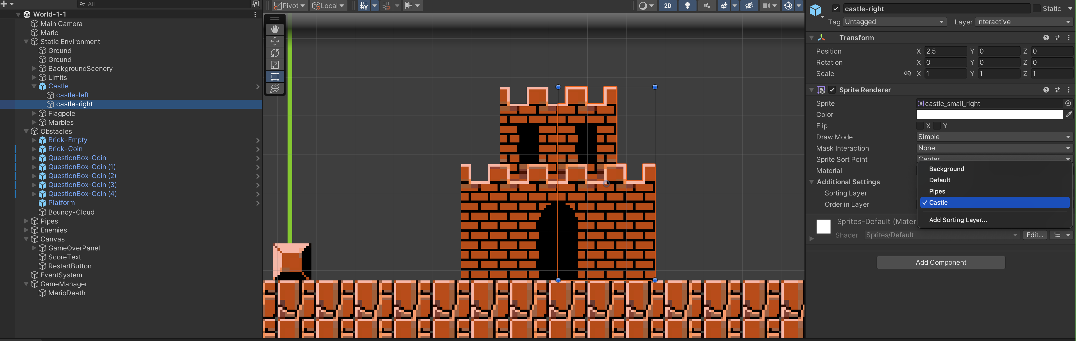Image resolution: width=1076 pixels, height=341 pixels.
Task: Collapse Additional Settings foldout
Action: 811,182
